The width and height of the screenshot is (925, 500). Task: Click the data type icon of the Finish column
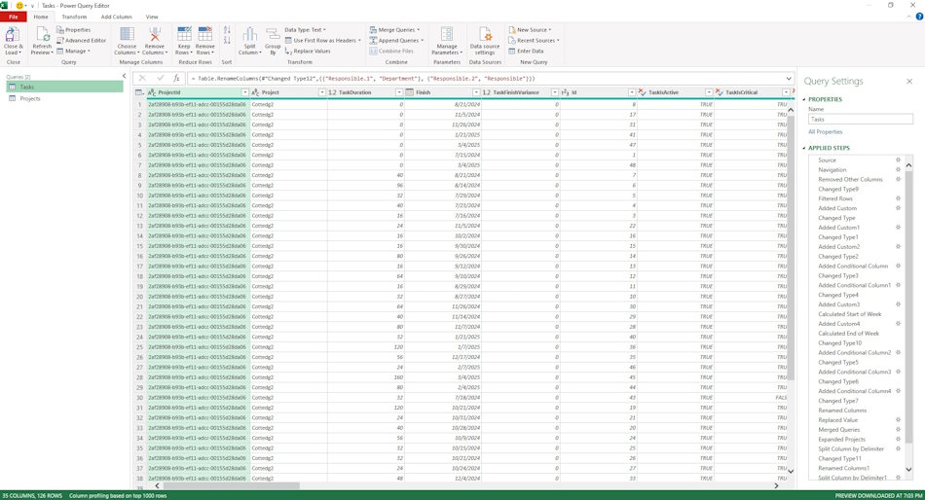click(409, 92)
